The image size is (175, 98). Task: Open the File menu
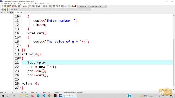point(2,4)
